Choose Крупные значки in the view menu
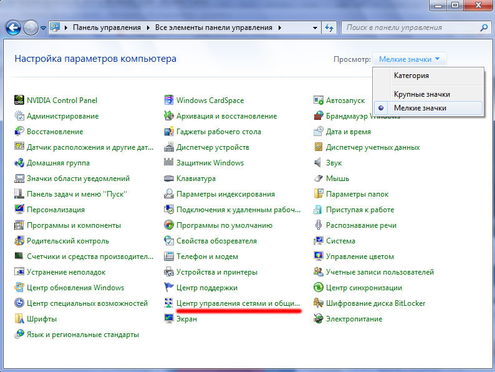This screenshot has height=372, width=495. 422,94
